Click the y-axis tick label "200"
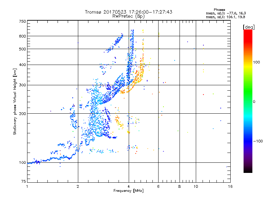The height and width of the screenshot is (203, 271). pos(22,114)
